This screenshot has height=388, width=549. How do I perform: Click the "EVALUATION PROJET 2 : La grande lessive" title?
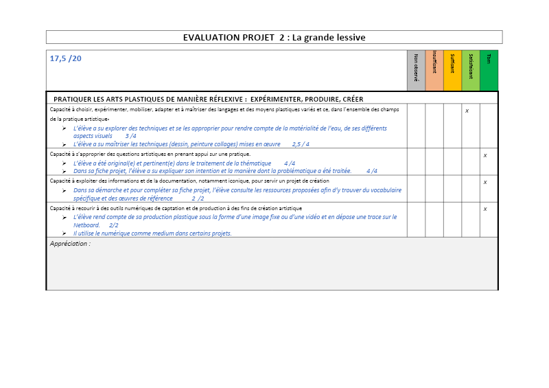pyautogui.click(x=274, y=37)
